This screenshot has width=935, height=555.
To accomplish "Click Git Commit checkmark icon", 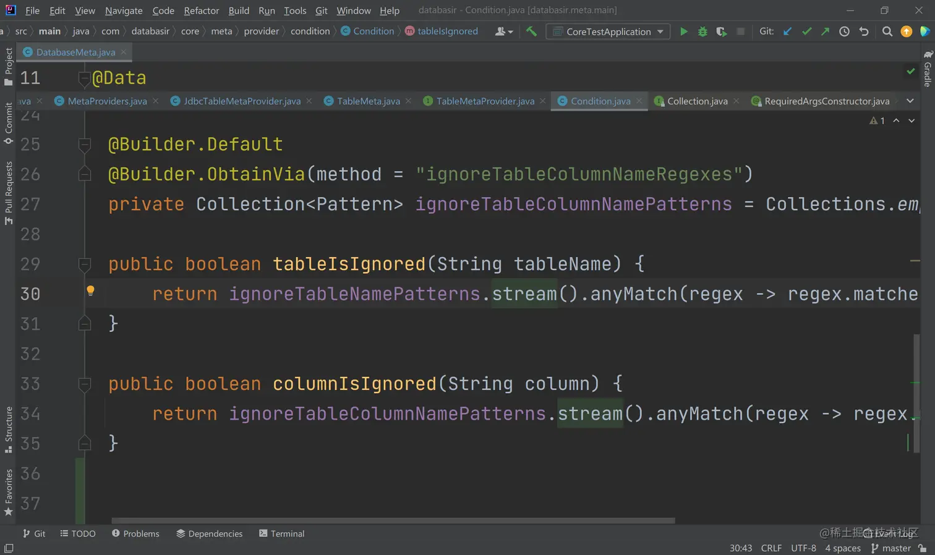I will [x=806, y=32].
